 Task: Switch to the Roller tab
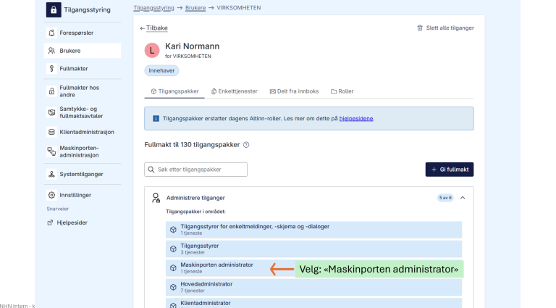342,91
